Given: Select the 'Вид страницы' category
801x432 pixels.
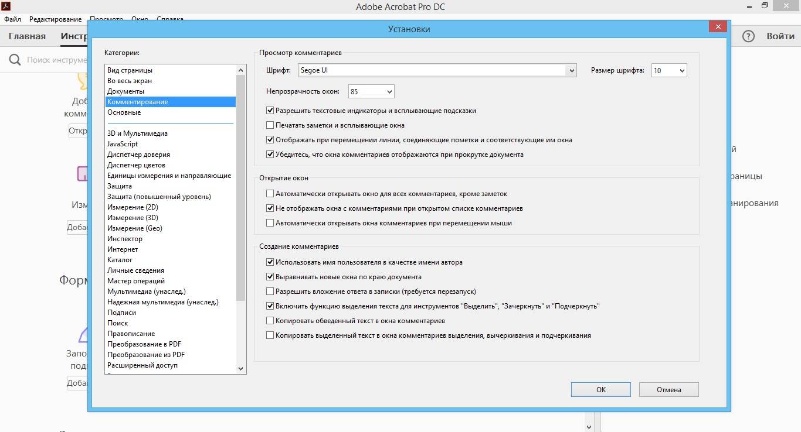Looking at the screenshot, I should pos(170,70).
